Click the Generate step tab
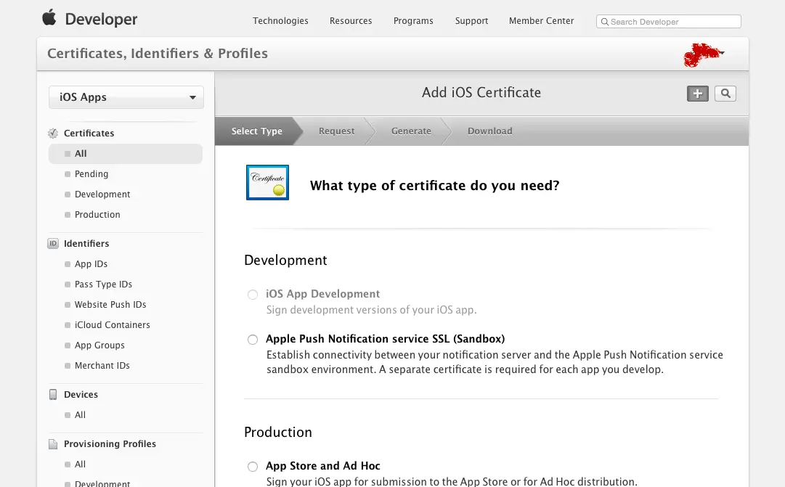 pos(411,131)
